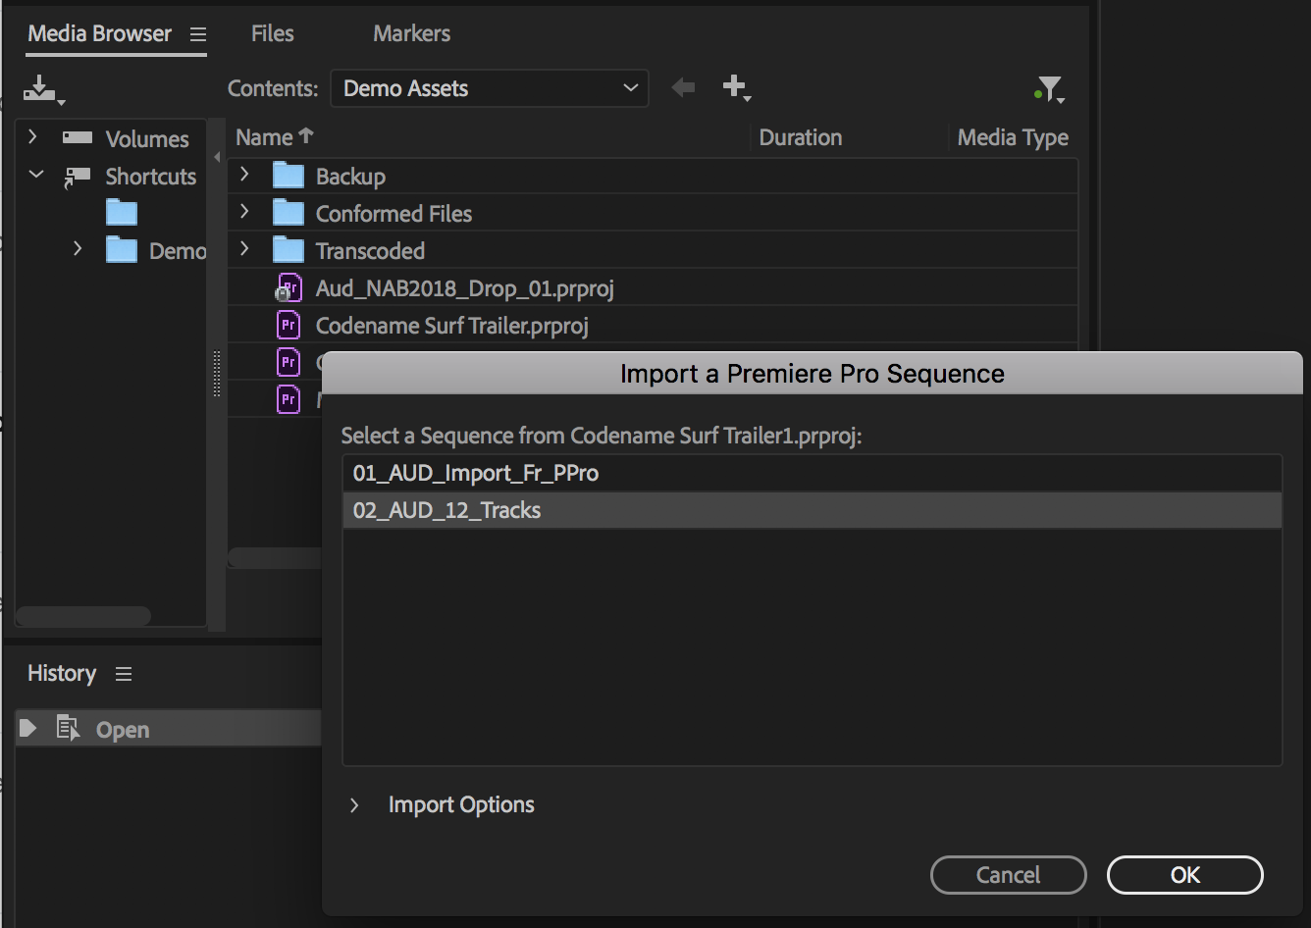Click the horizontal scrollbar in the shortcuts tree

(83, 616)
